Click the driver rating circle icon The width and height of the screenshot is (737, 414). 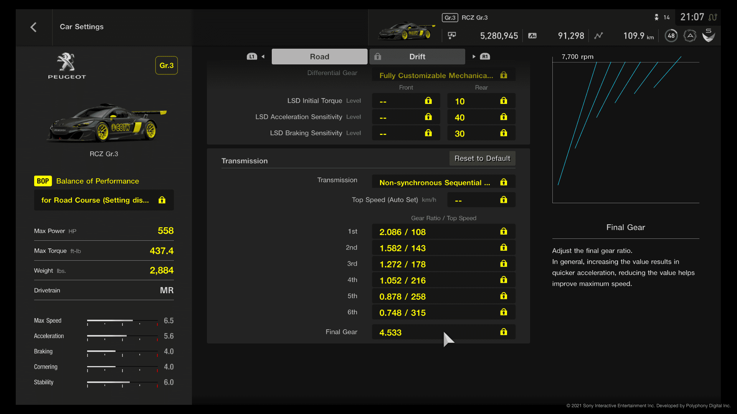690,36
